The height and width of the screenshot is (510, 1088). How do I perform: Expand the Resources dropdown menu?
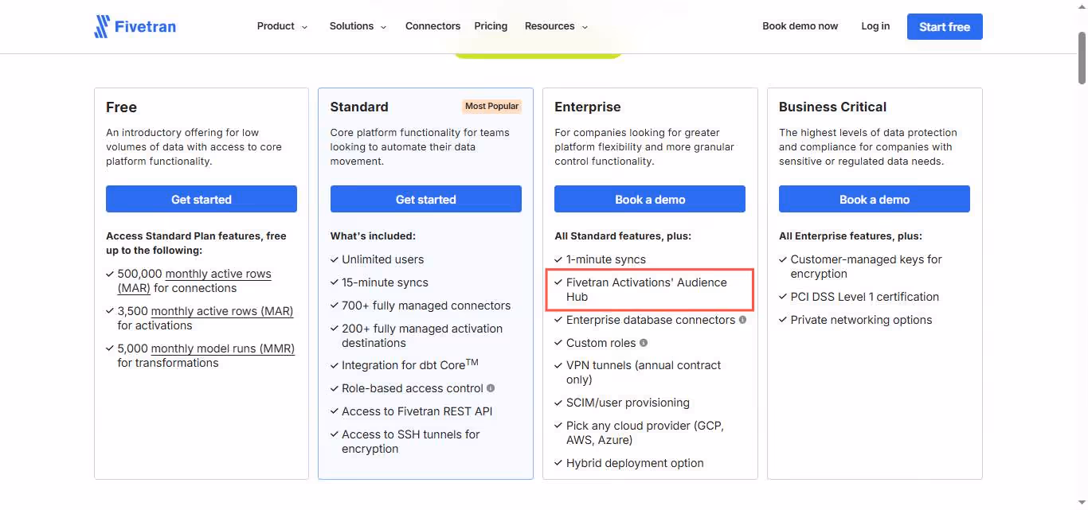coord(556,26)
